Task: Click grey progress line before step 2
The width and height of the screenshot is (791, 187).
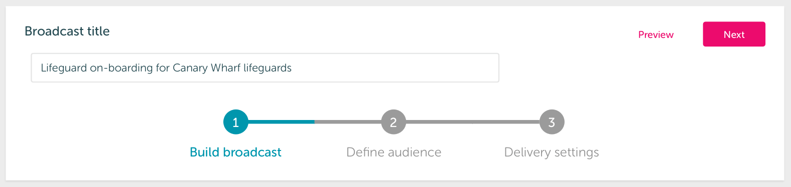Action: 348,122
